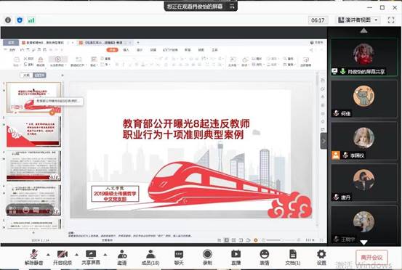
Task: Expand options arrow beside 共享屏幕
Action: (x=105, y=254)
